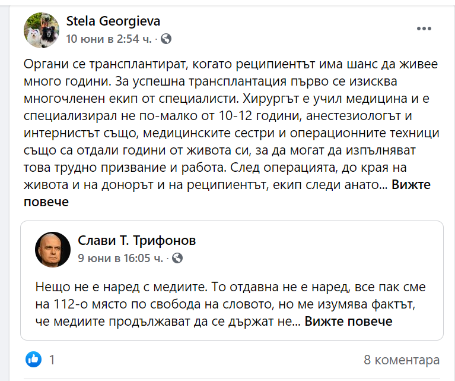Click the "10 юни в 2:54 ч." timestamp
The height and width of the screenshot is (381, 455).
tap(110, 39)
